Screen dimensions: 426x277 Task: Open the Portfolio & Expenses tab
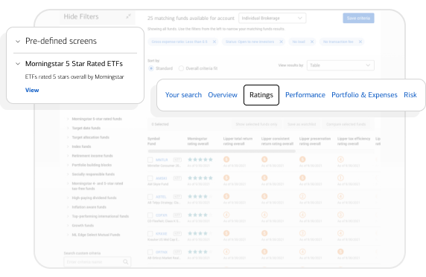(x=364, y=95)
